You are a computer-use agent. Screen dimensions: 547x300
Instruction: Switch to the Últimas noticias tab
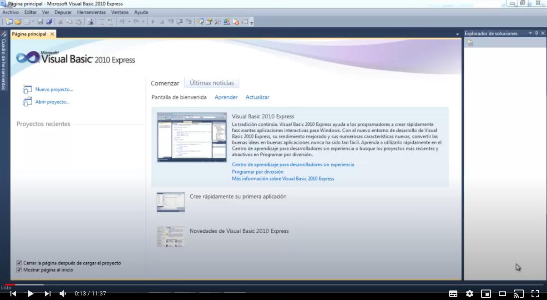[x=212, y=83]
